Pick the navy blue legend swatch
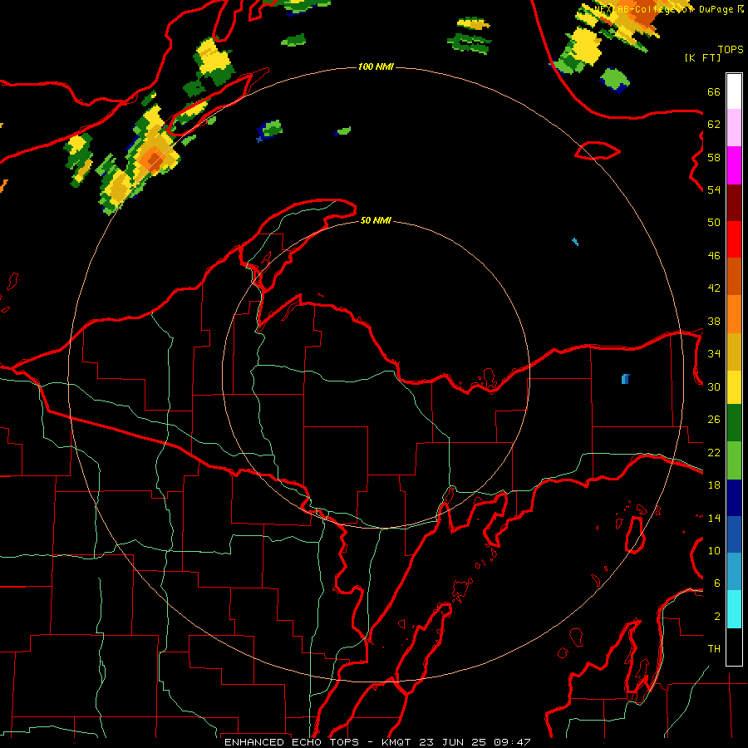This screenshot has width=748, height=748. [734, 498]
